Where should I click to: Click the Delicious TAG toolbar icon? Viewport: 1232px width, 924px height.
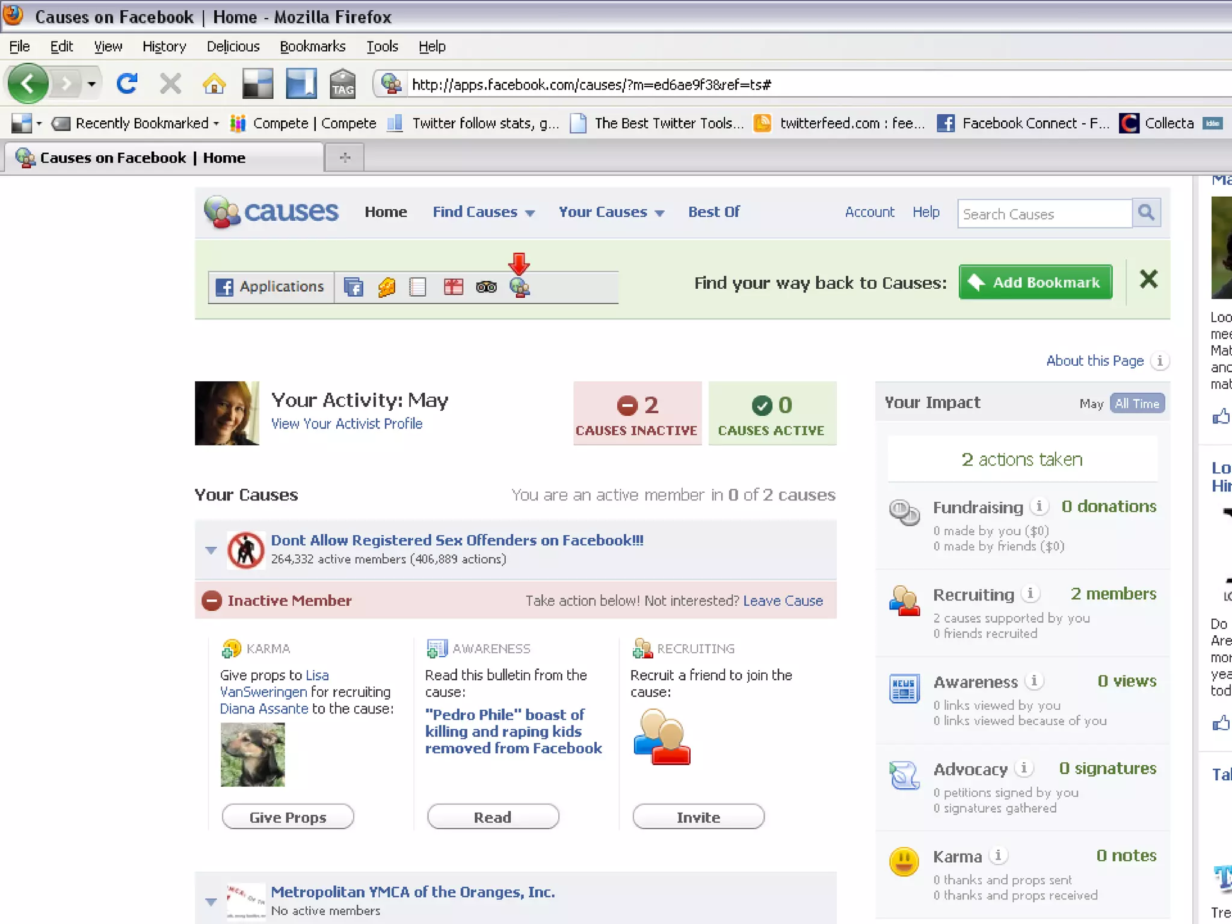pos(342,84)
